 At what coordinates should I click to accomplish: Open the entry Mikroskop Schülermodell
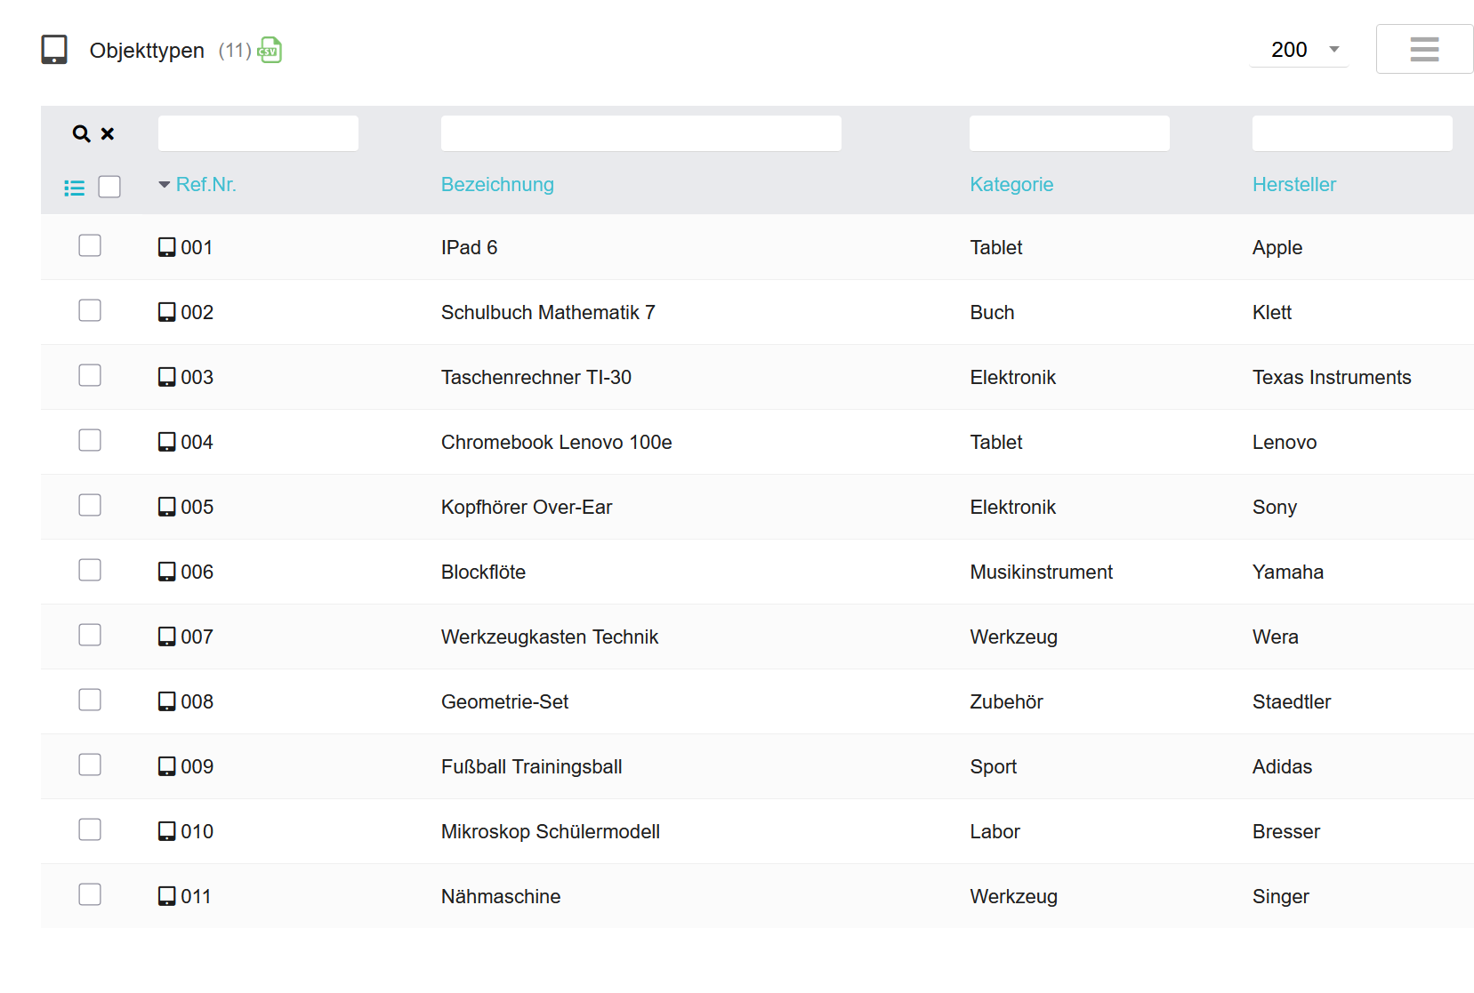[x=551, y=831]
